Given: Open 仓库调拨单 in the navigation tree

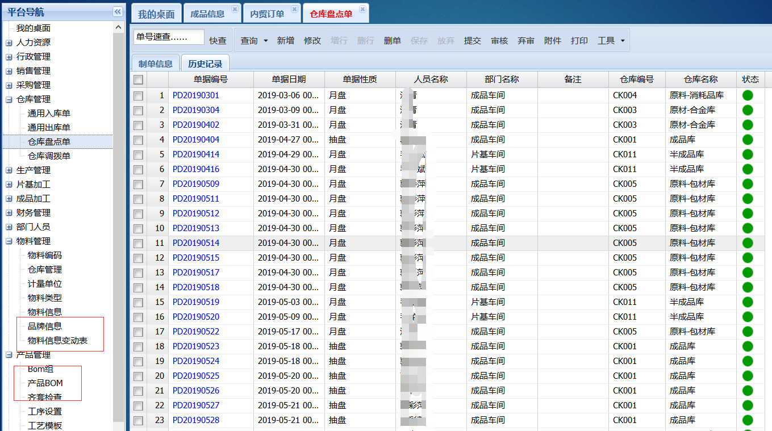Looking at the screenshot, I should pyautogui.click(x=49, y=156).
